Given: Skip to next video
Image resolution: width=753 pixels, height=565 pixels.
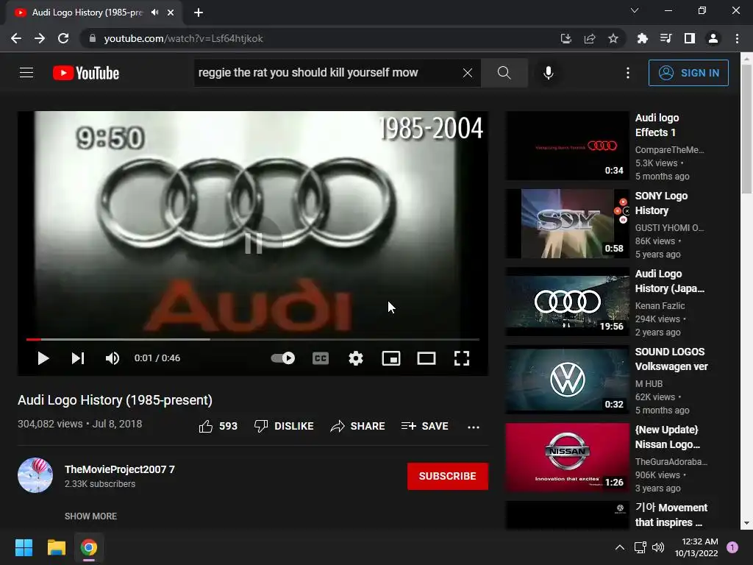Looking at the screenshot, I should pos(78,358).
